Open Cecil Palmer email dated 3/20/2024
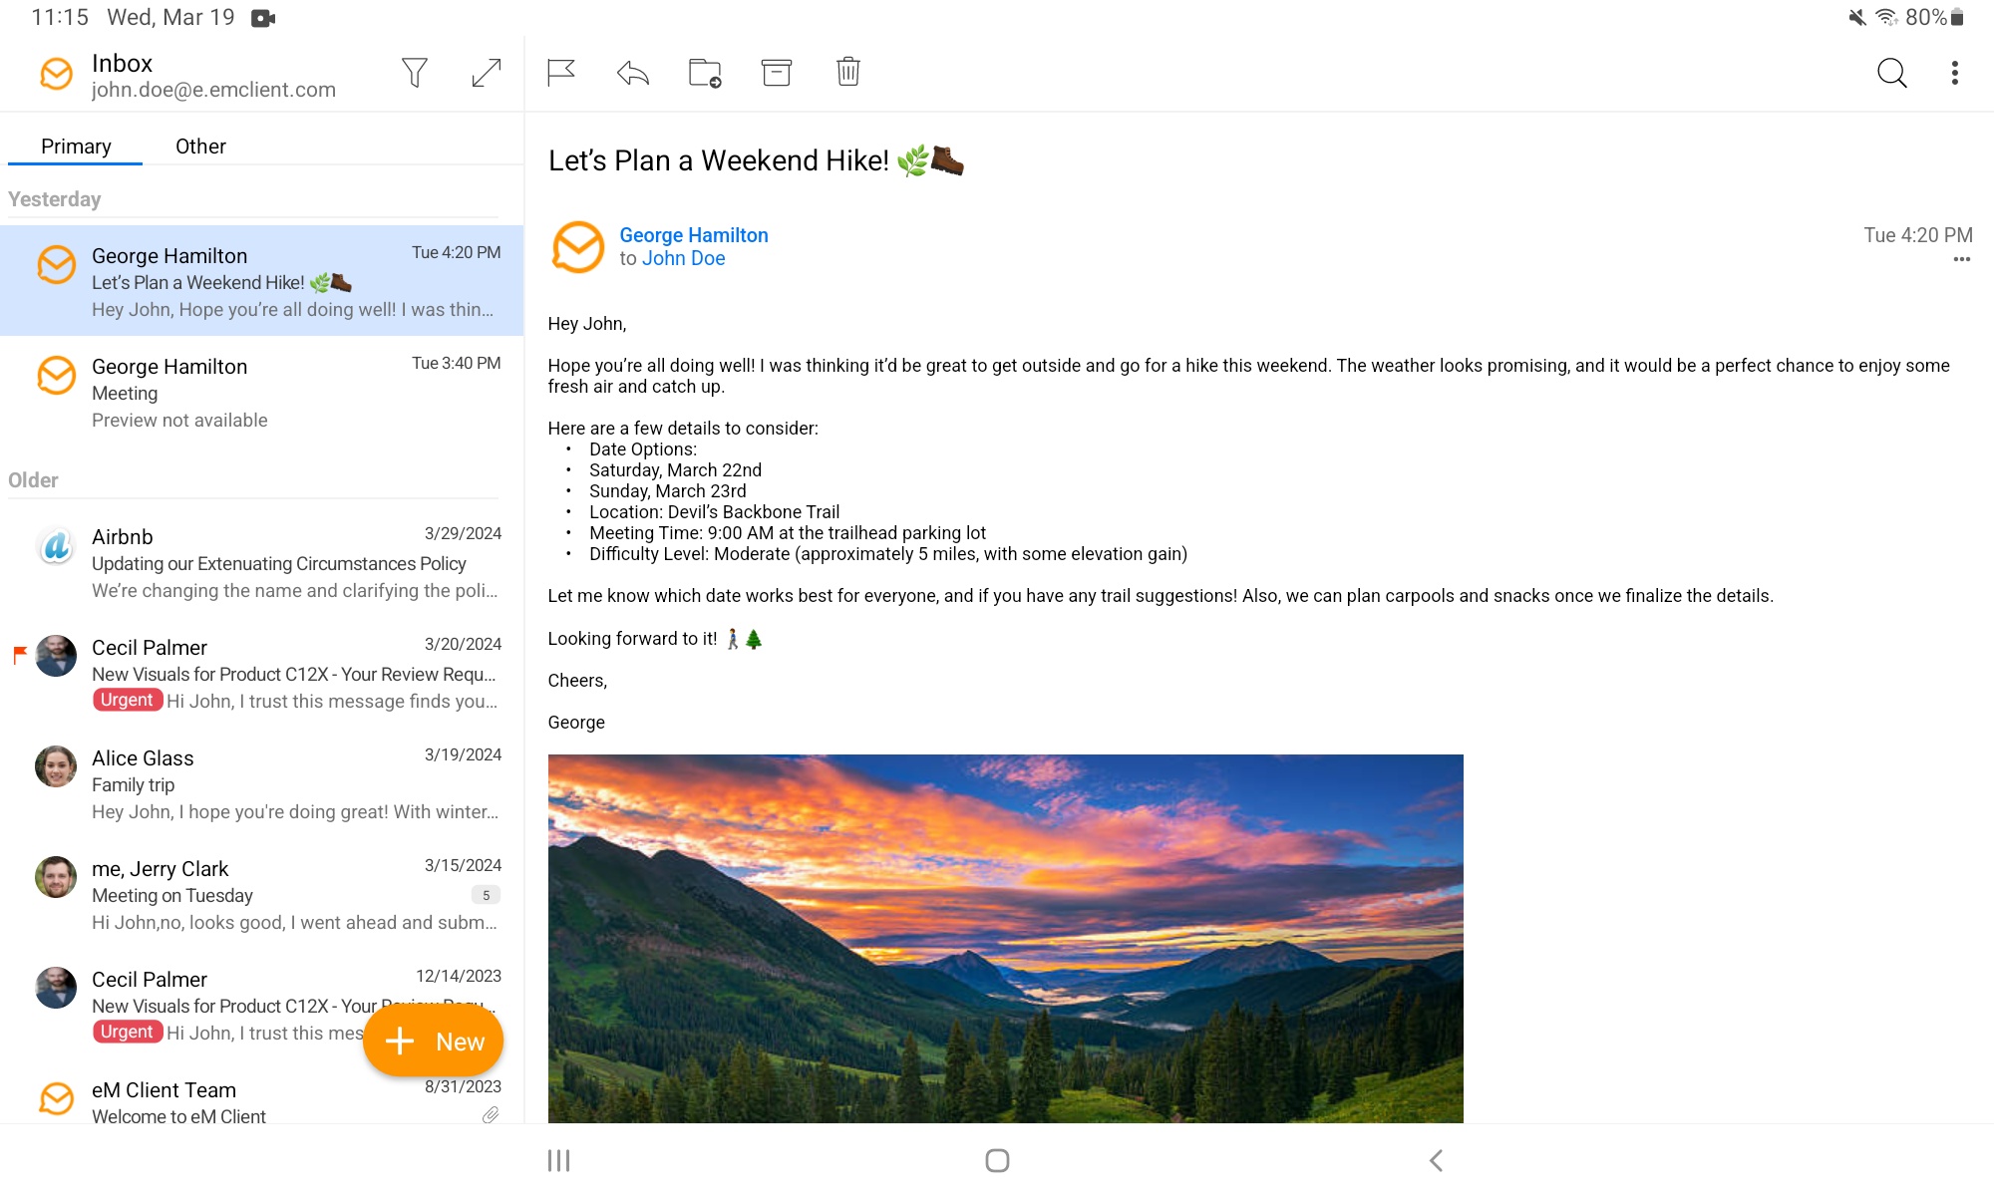This screenshot has width=1994, height=1196. 261,674
